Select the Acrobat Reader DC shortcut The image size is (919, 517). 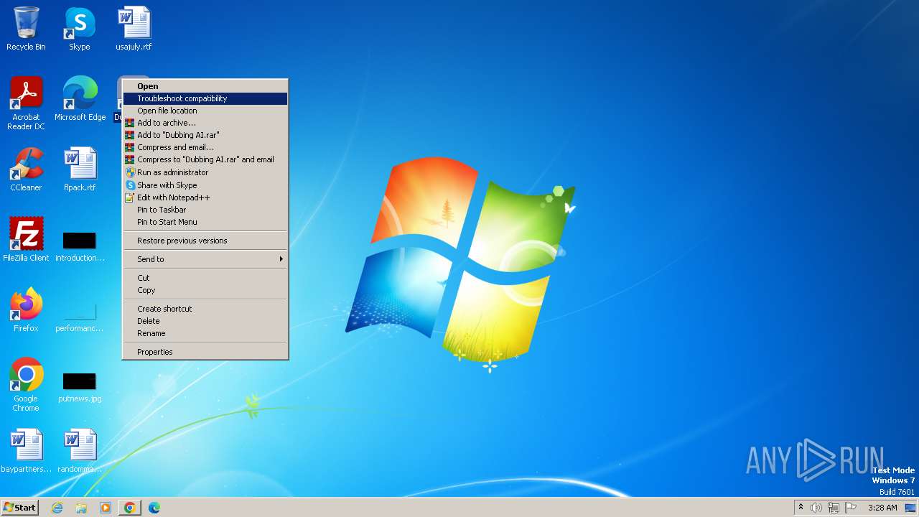(26, 103)
